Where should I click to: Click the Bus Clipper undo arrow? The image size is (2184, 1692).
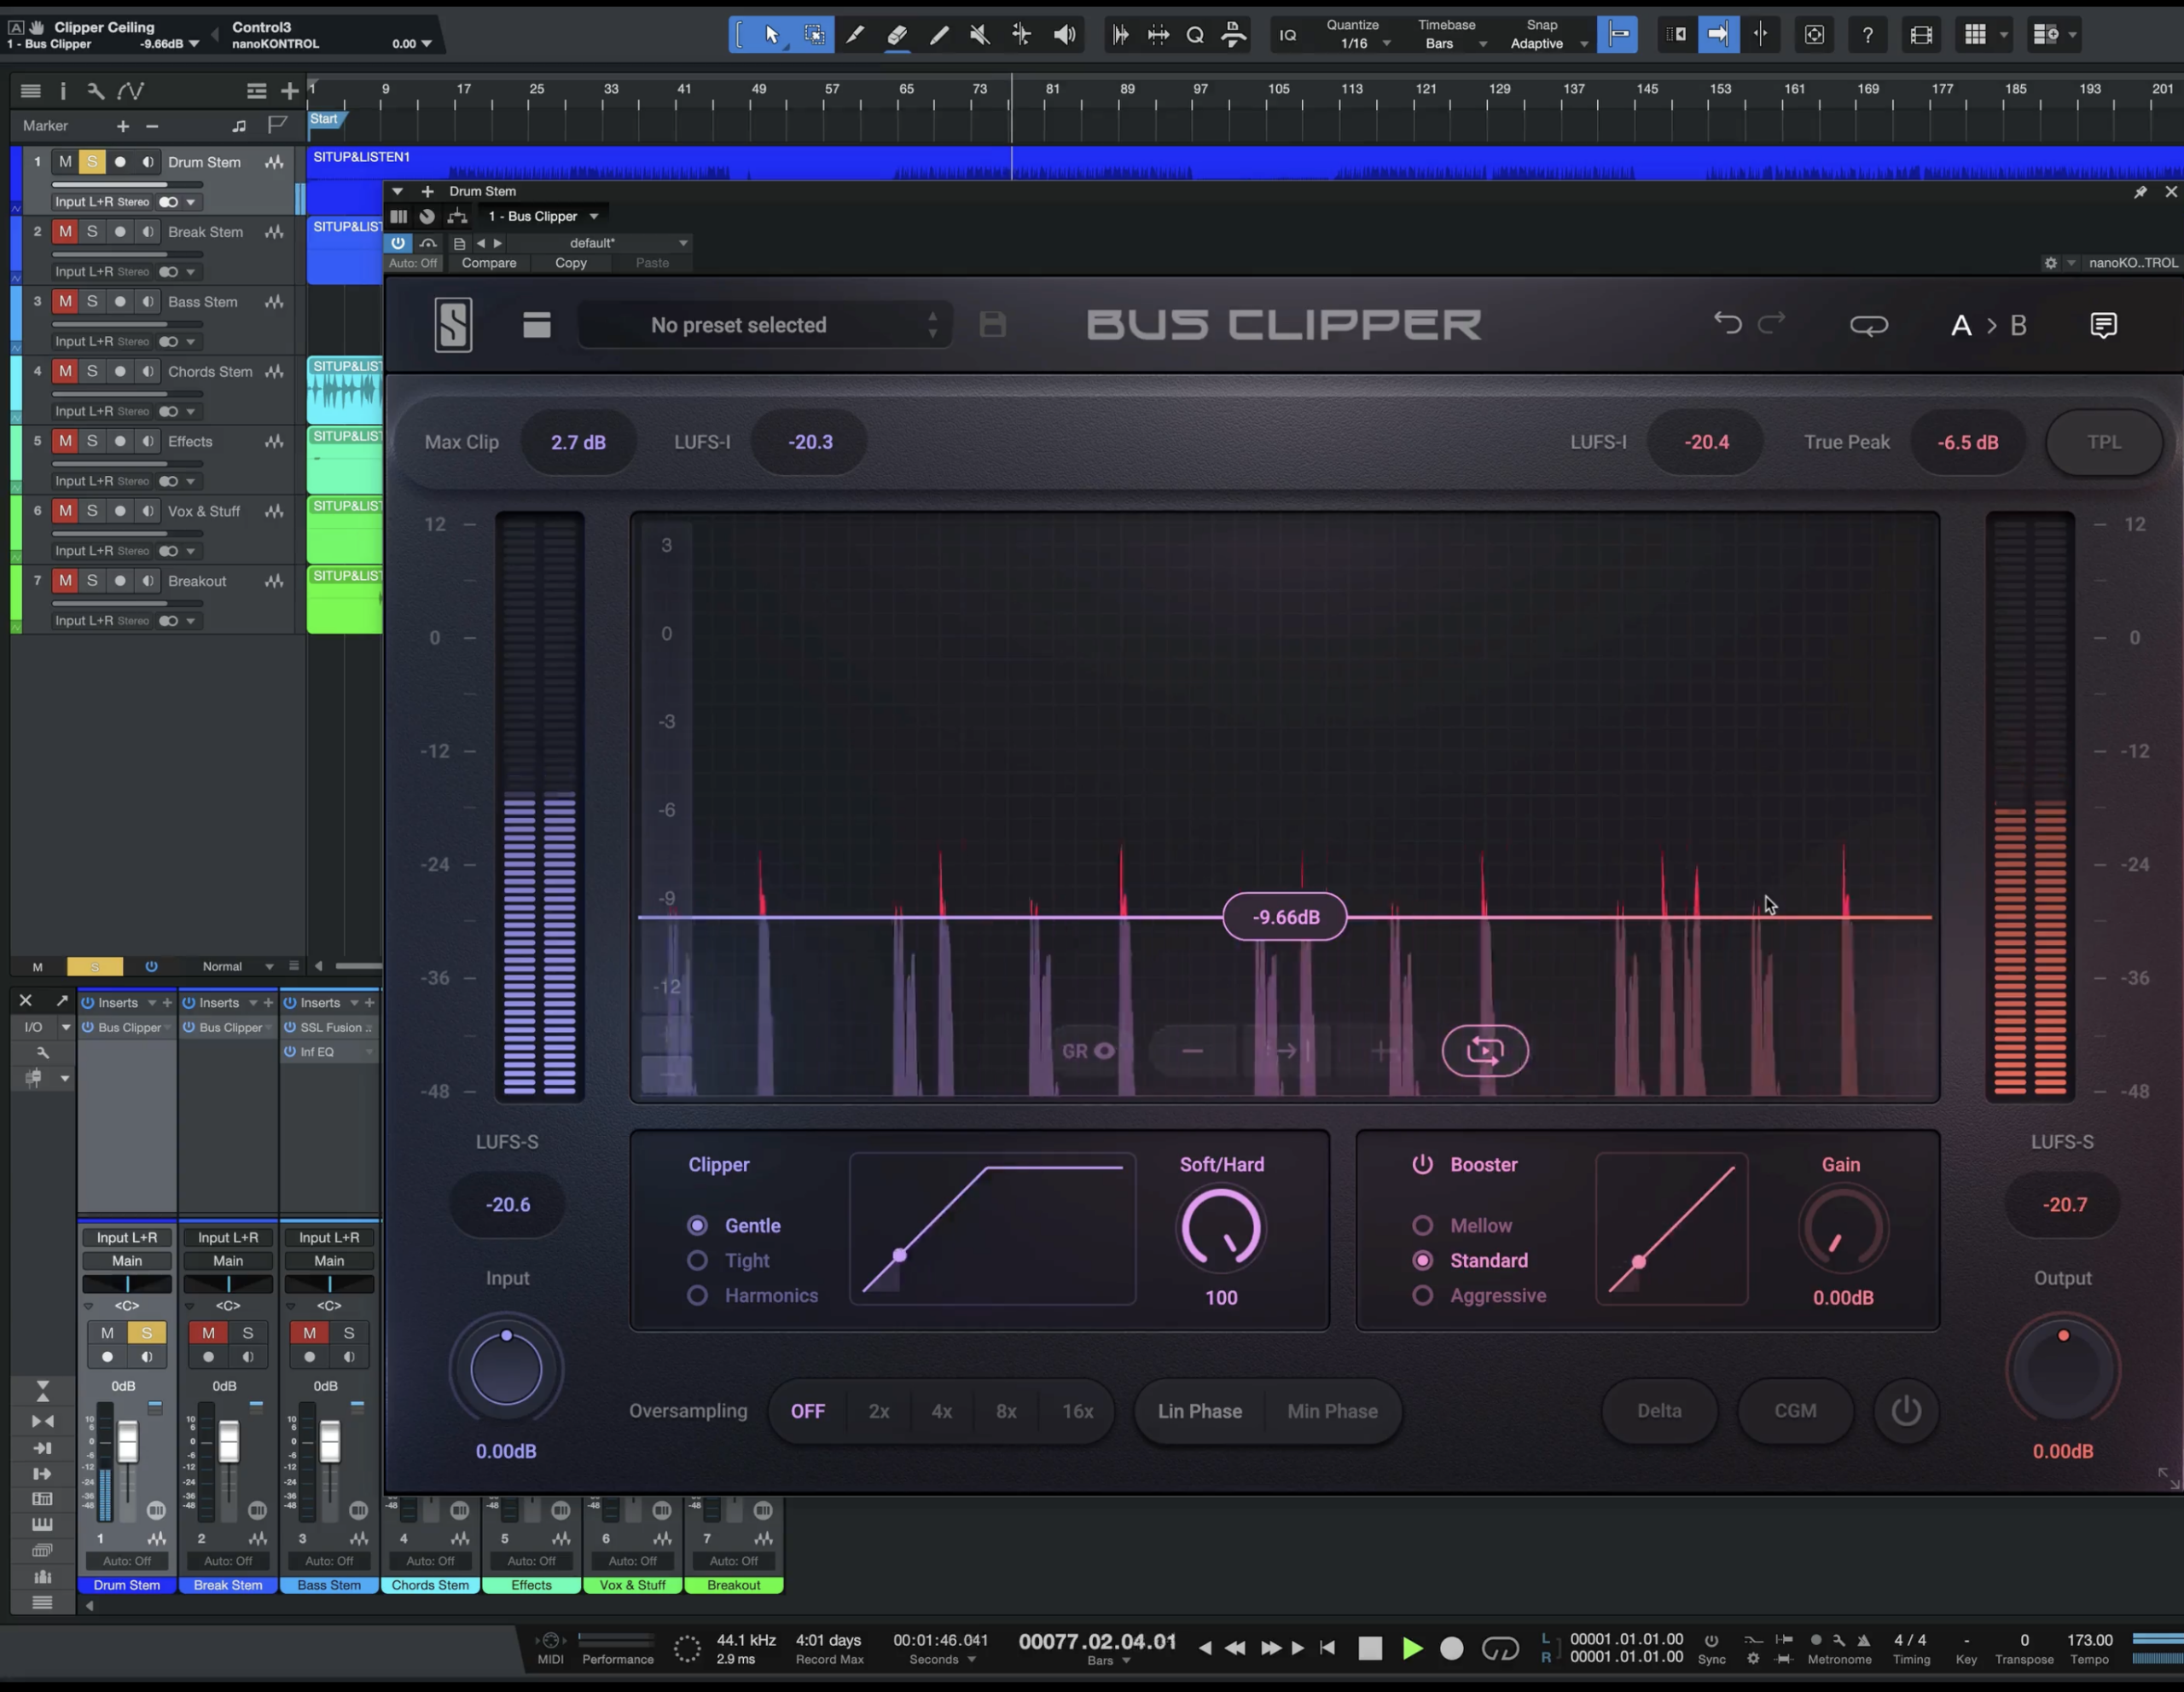pos(1727,324)
